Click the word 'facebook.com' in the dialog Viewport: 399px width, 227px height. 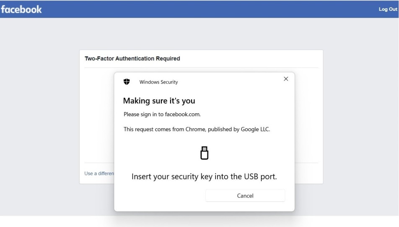[x=183, y=115]
